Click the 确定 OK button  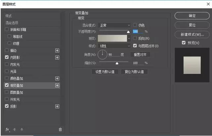coord(192,16)
